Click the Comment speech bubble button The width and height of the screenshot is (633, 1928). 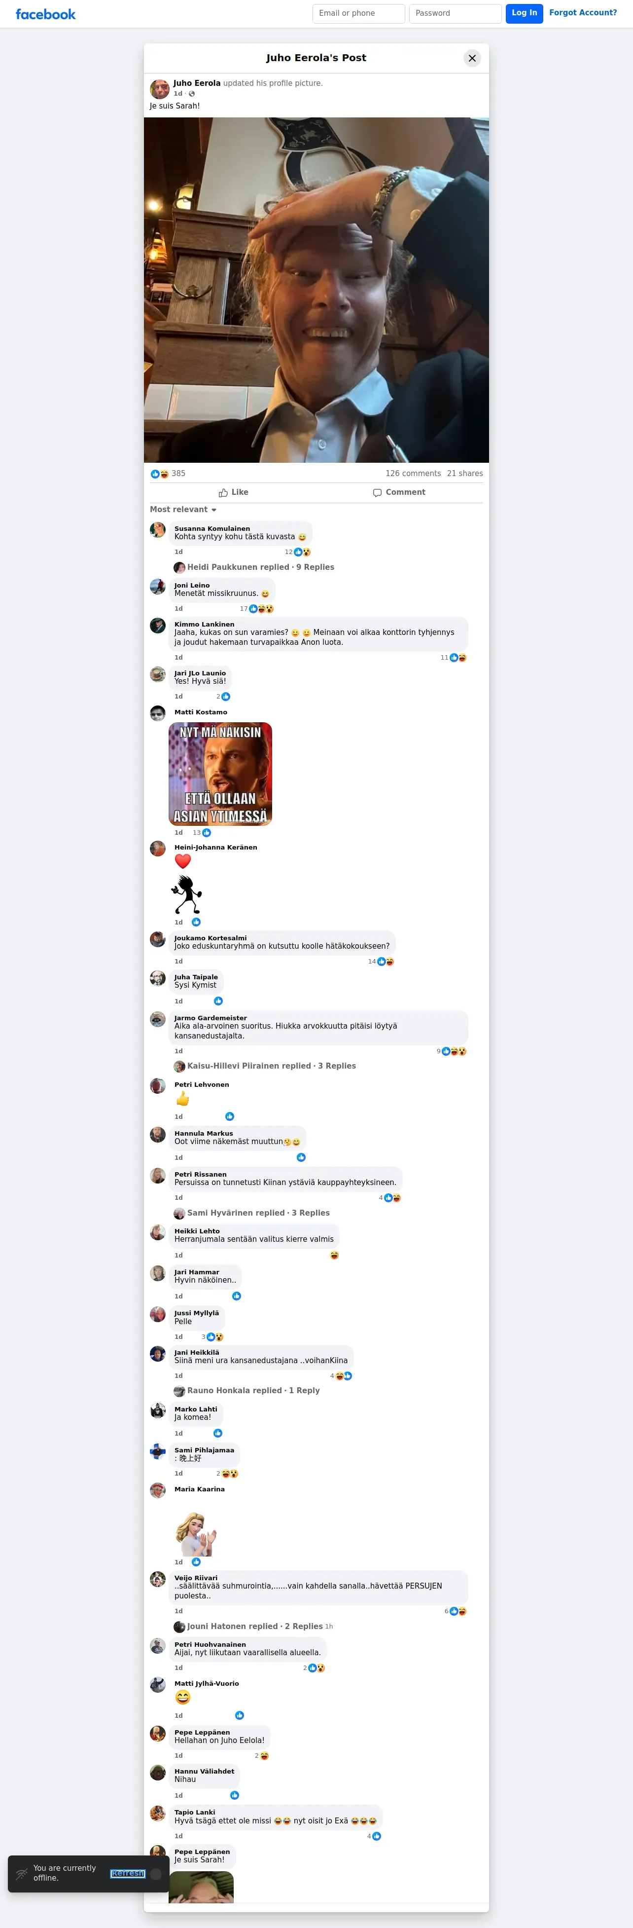pos(399,492)
